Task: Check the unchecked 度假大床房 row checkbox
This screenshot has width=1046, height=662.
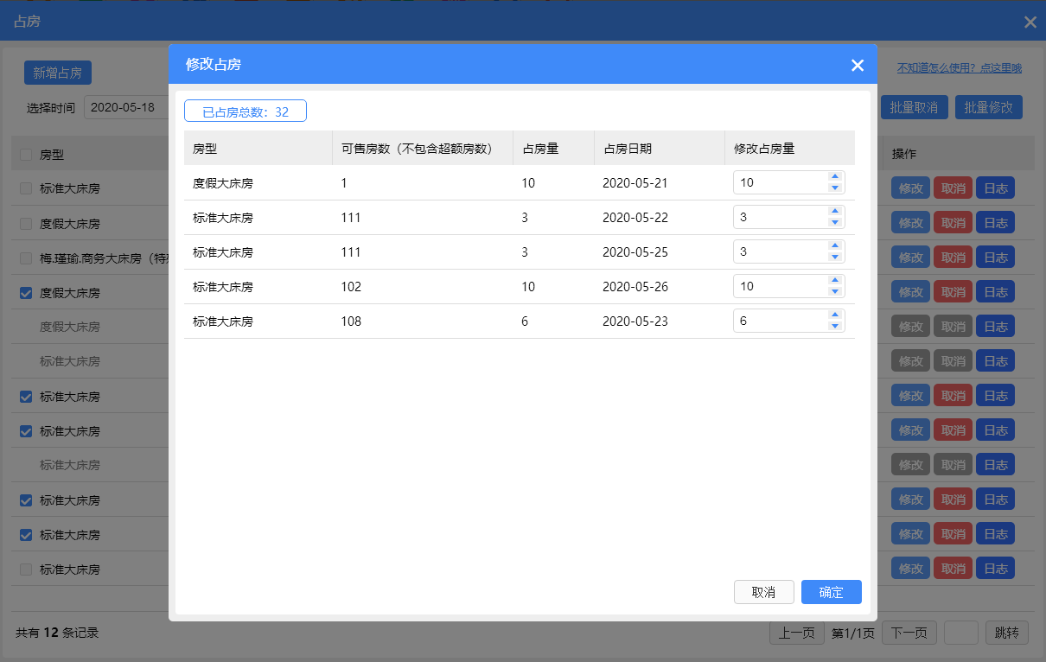Action: (26, 223)
